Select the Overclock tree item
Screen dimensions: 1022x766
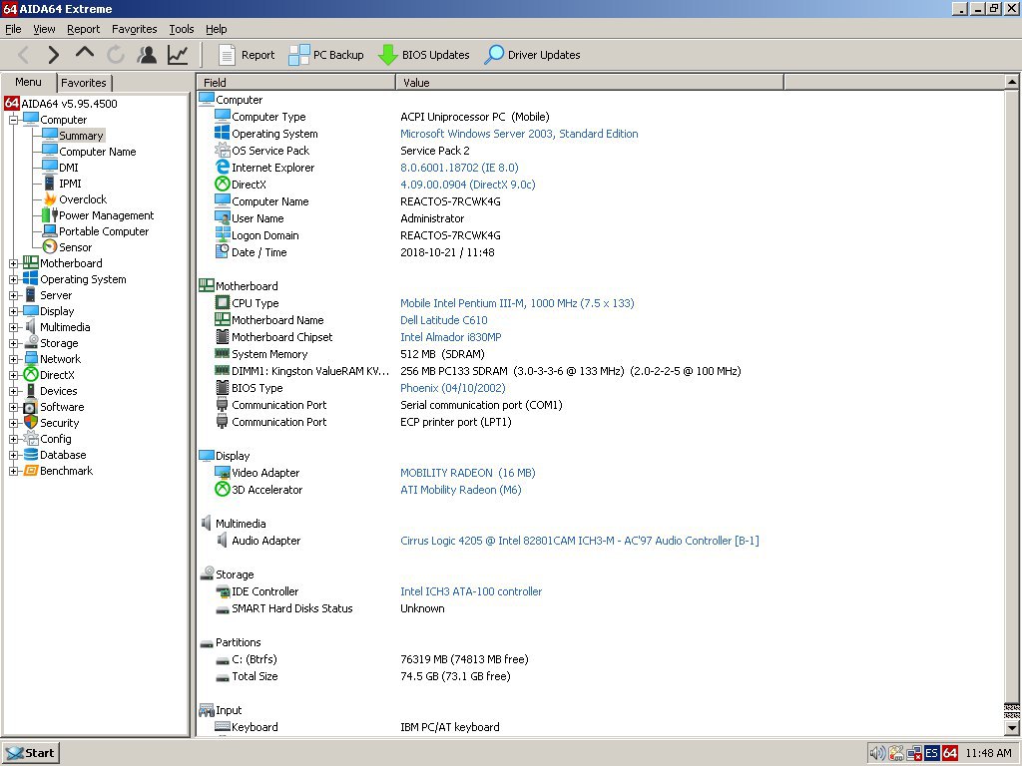[82, 199]
